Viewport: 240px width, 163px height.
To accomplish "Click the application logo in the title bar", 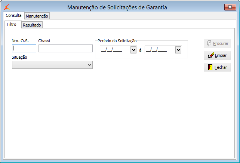I will coord(6,7).
